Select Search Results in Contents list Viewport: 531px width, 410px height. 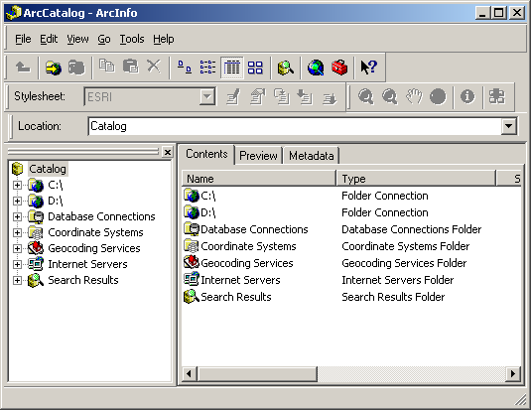(x=227, y=297)
